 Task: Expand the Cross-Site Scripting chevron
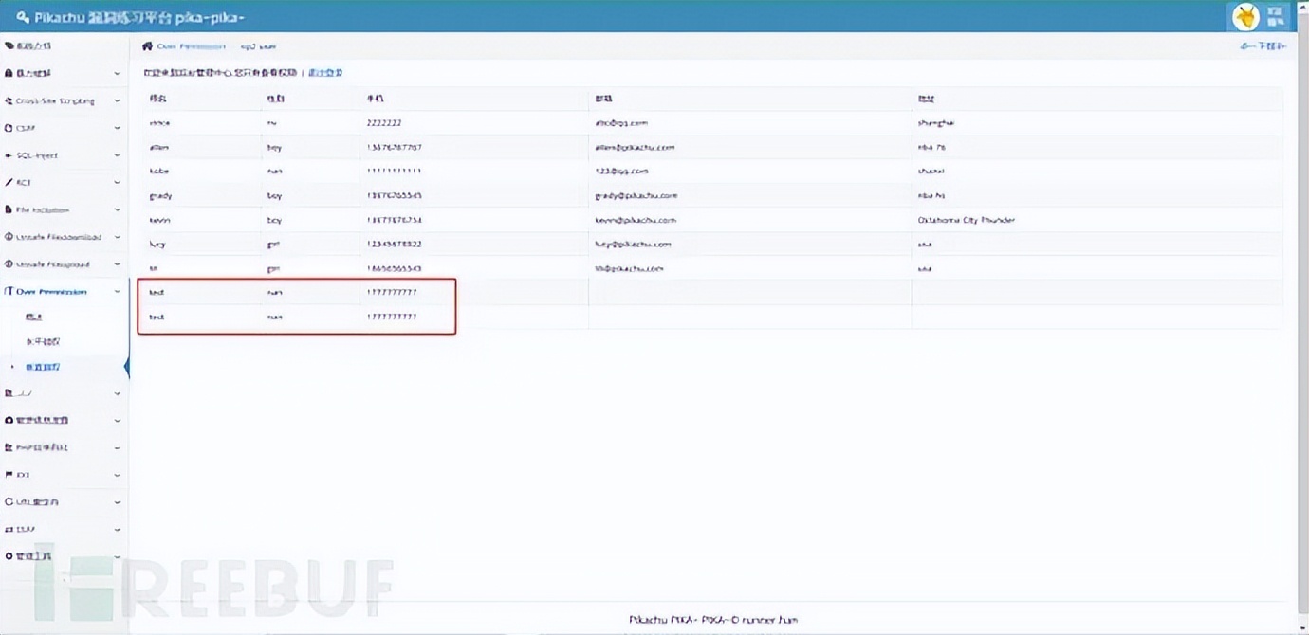118,100
